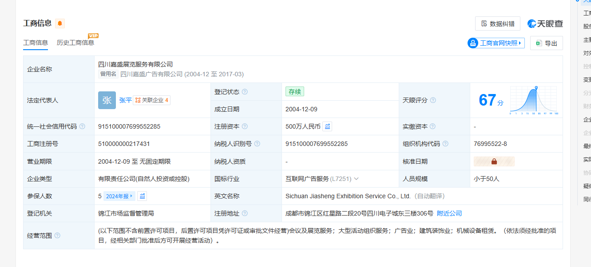Screen dimensions: 591x267
Task: Open the 张平 legal representative link
Action: click(x=126, y=100)
